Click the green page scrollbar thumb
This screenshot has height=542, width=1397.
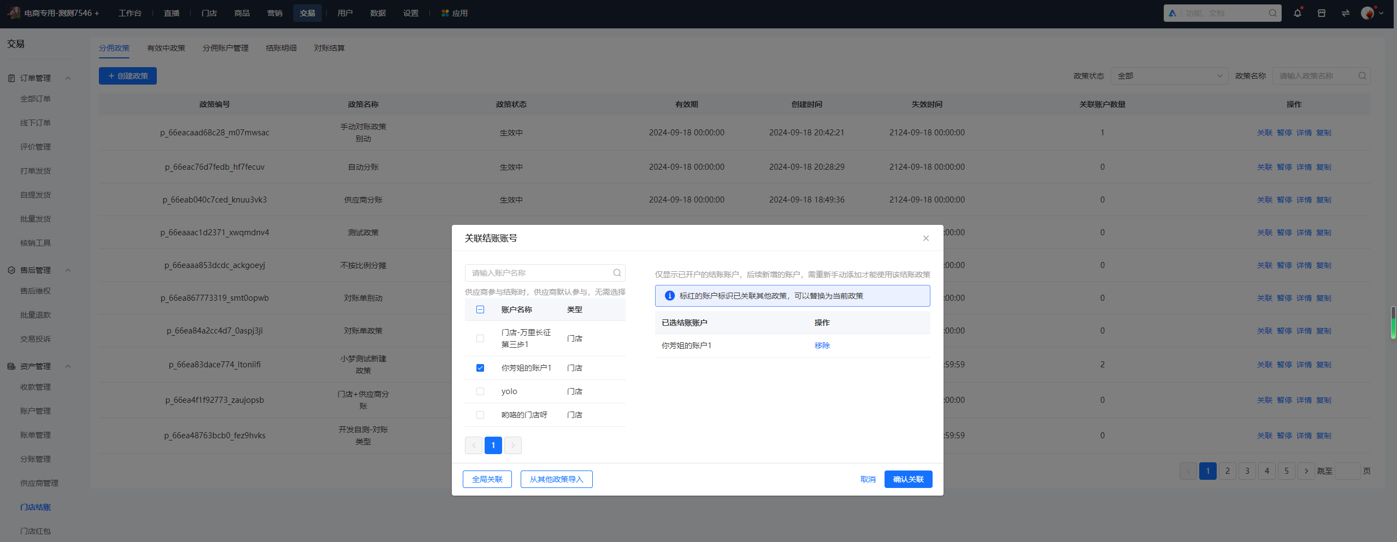pyautogui.click(x=1393, y=323)
